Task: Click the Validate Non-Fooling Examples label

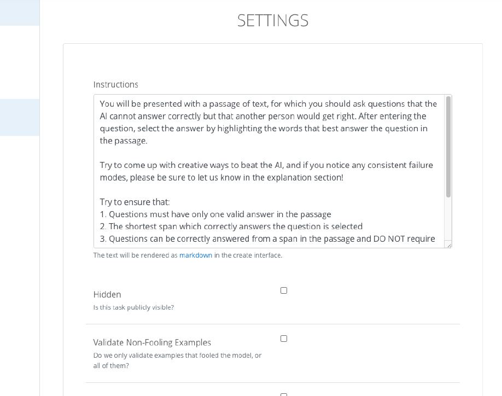Action: pos(152,342)
